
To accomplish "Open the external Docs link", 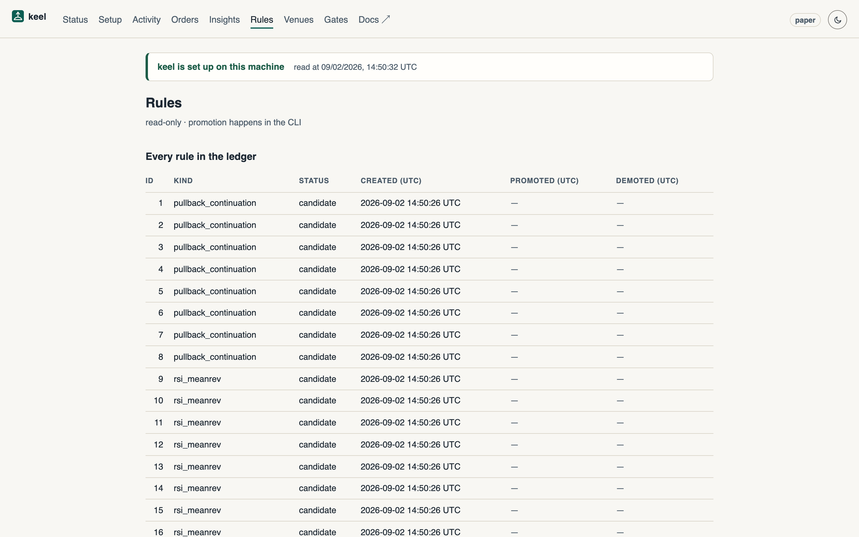I will click(x=374, y=20).
